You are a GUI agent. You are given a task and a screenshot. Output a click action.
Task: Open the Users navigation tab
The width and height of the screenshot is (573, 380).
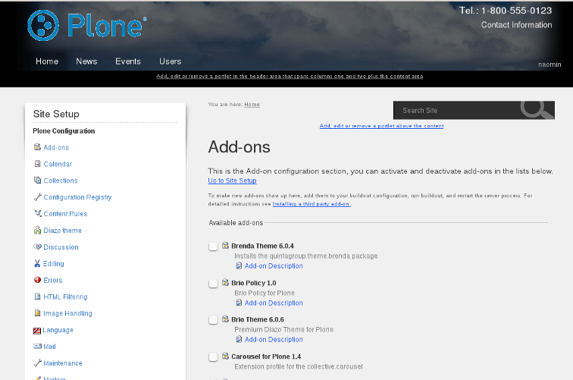(x=170, y=61)
